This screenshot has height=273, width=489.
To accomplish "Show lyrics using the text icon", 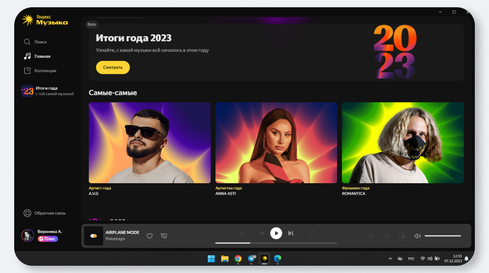I will tap(371, 236).
